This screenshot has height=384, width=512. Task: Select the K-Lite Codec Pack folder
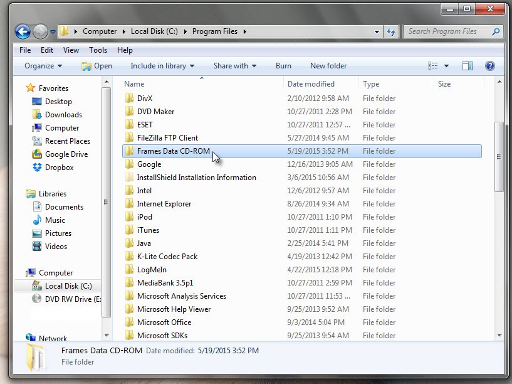tap(301, 257)
